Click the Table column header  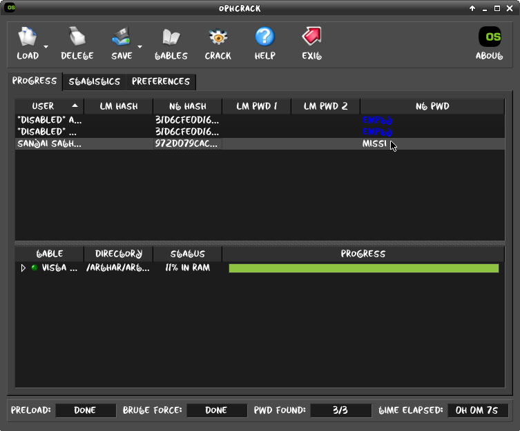click(49, 254)
